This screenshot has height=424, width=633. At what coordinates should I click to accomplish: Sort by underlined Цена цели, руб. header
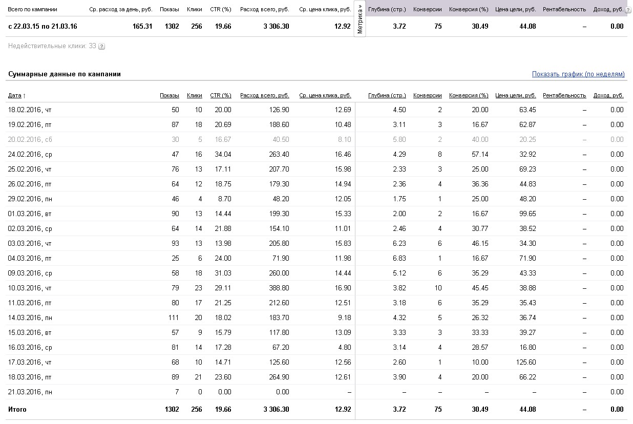click(515, 95)
